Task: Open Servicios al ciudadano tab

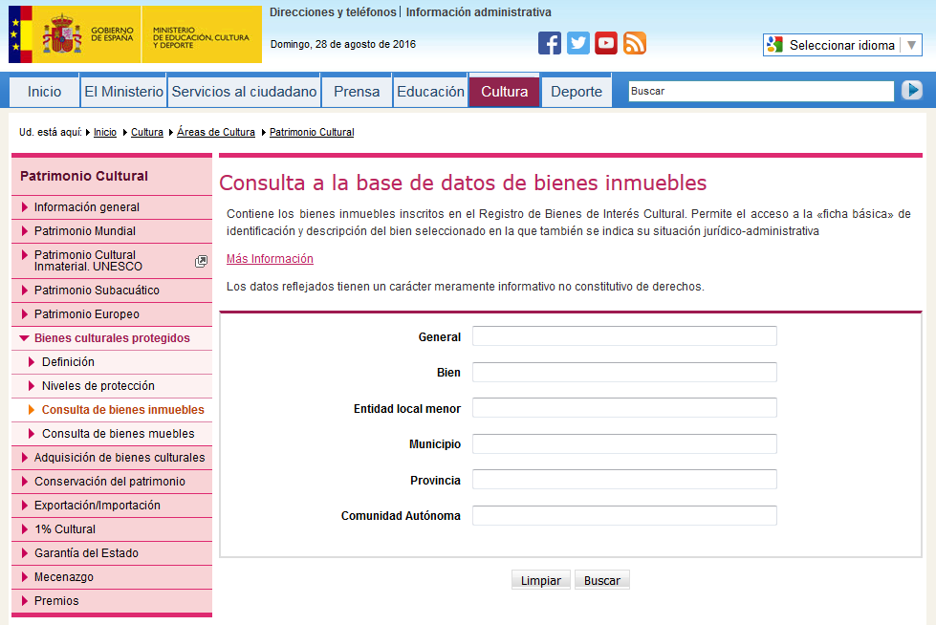Action: point(244,92)
